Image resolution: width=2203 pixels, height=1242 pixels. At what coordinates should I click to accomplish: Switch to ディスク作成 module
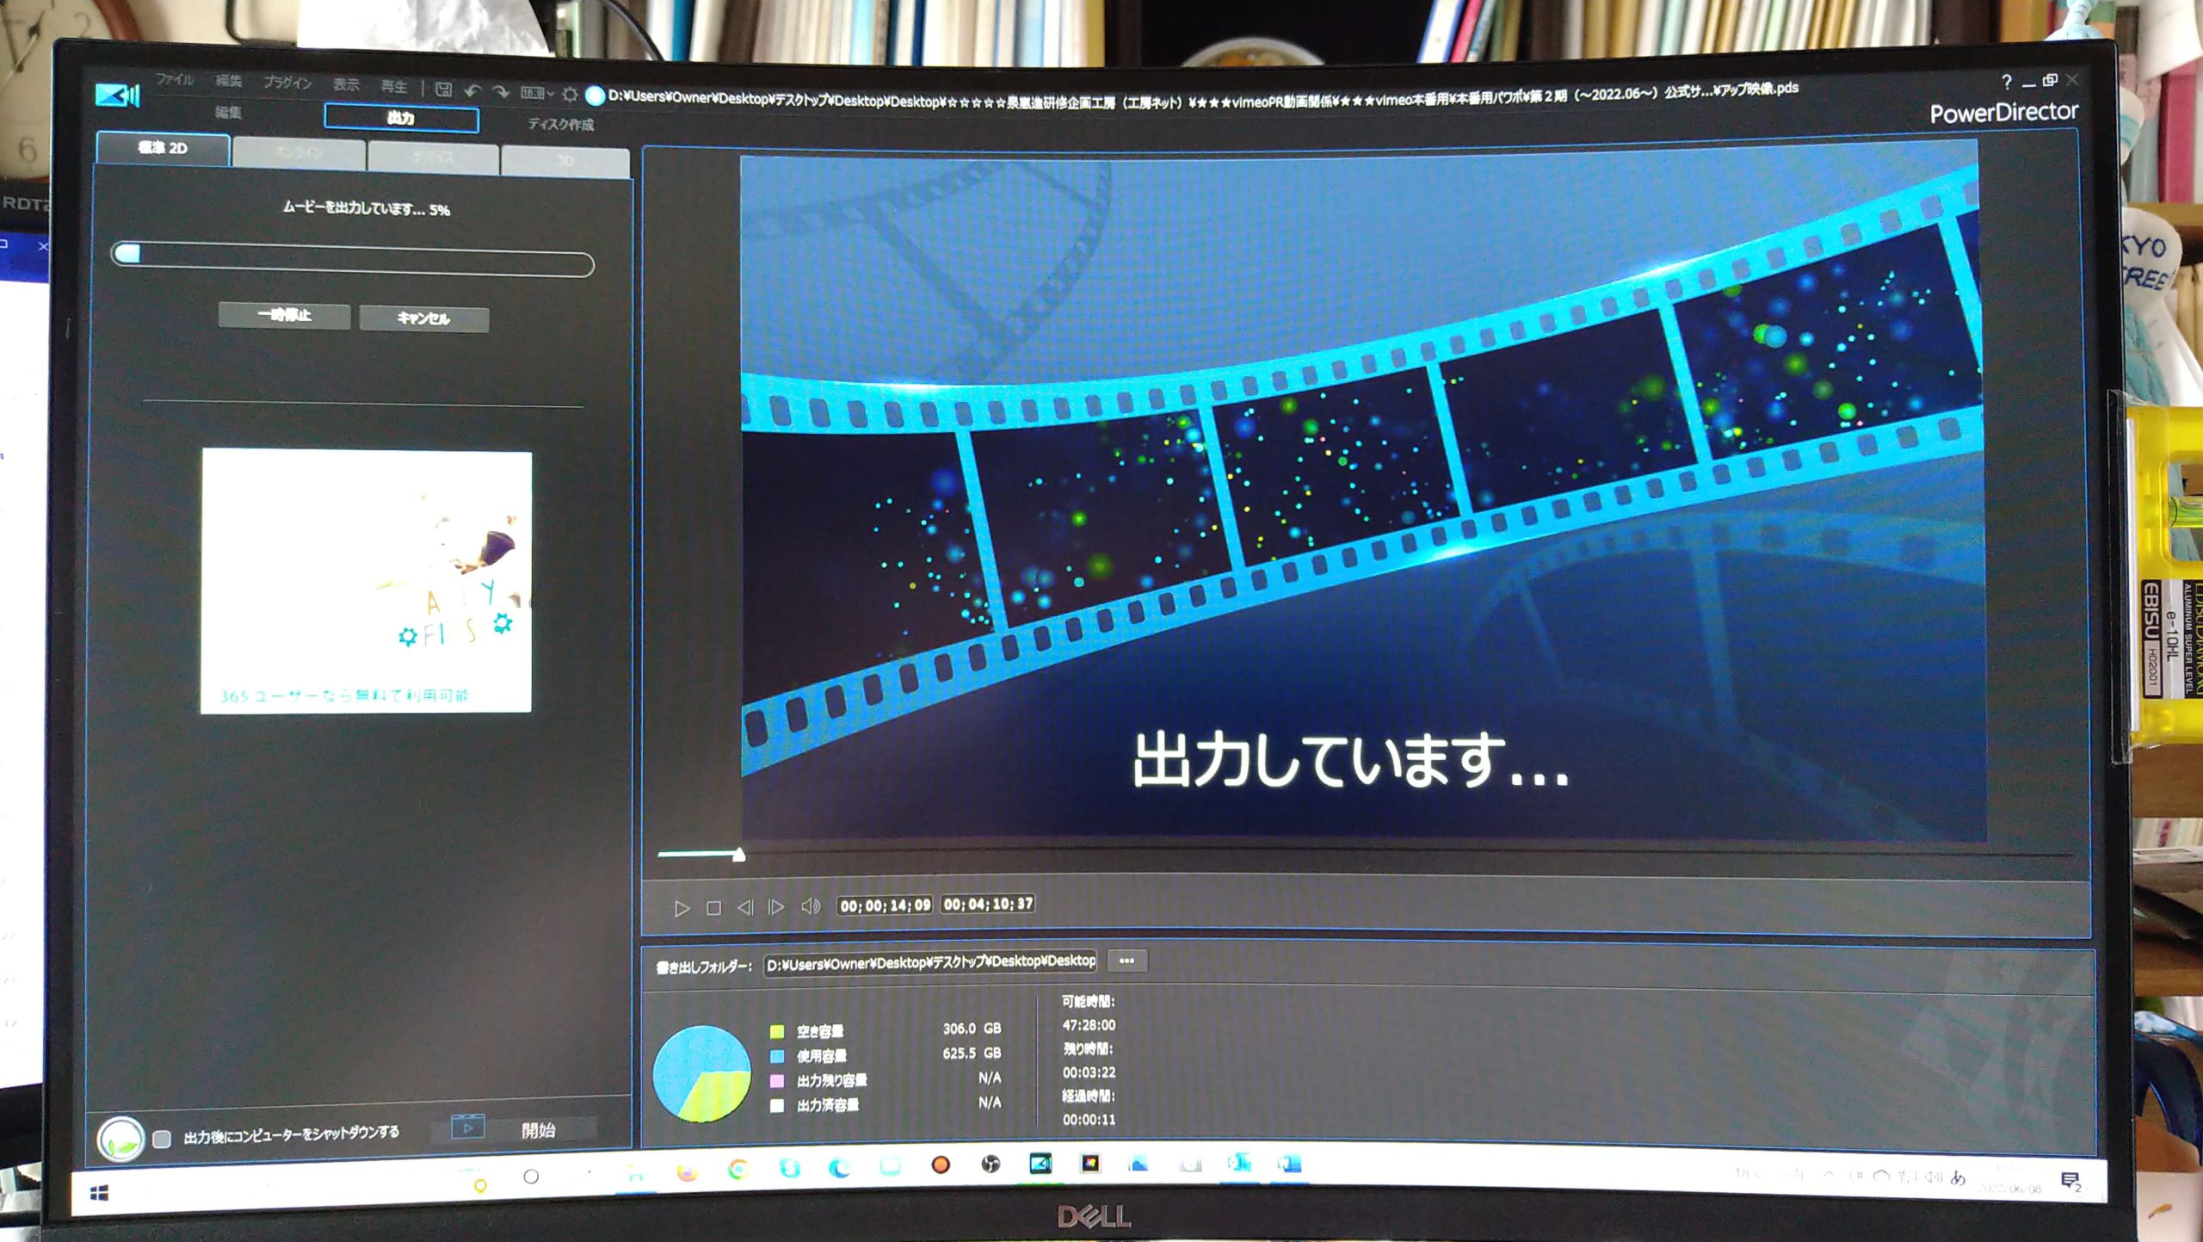[x=560, y=124]
